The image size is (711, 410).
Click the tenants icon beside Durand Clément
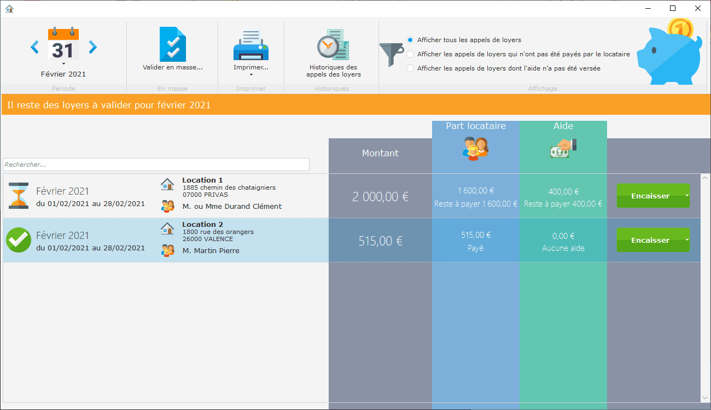(x=167, y=206)
